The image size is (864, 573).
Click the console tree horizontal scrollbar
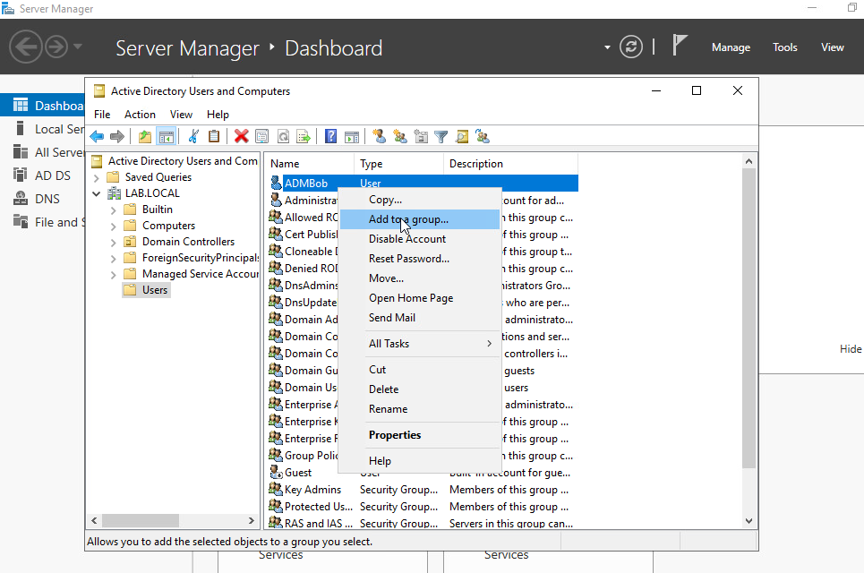click(141, 521)
